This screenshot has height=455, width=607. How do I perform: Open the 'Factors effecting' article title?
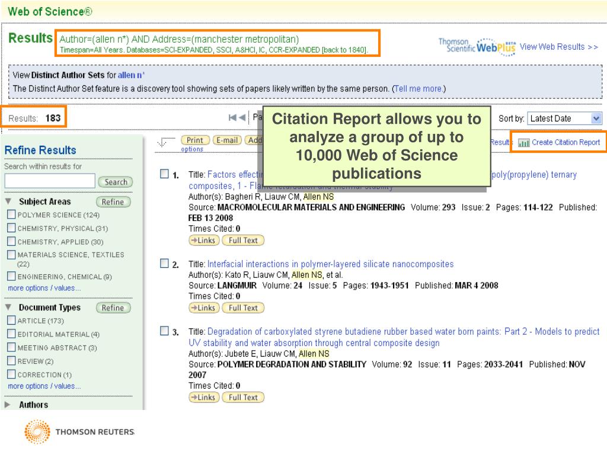(x=235, y=175)
